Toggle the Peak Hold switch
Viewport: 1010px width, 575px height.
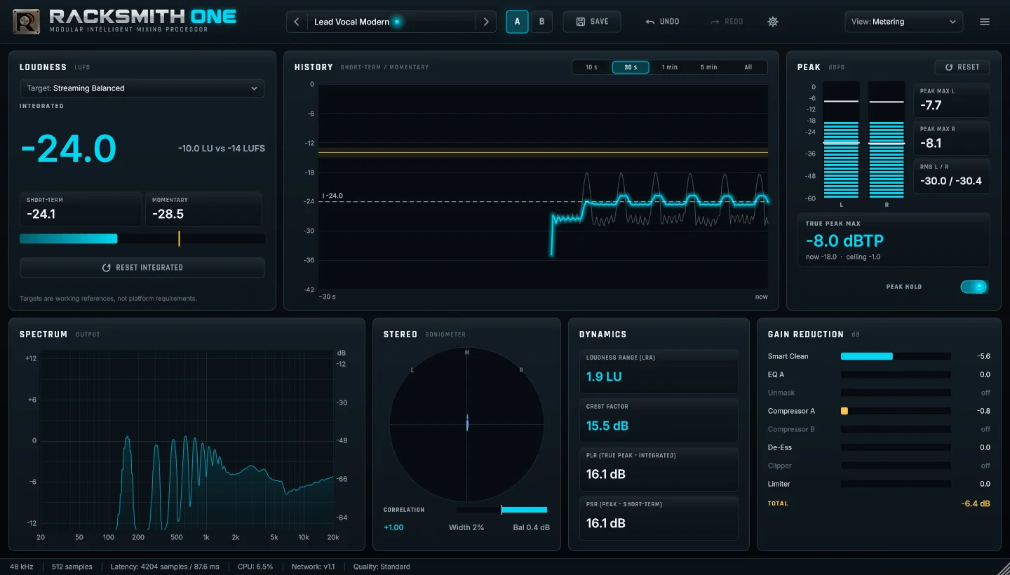(x=974, y=287)
